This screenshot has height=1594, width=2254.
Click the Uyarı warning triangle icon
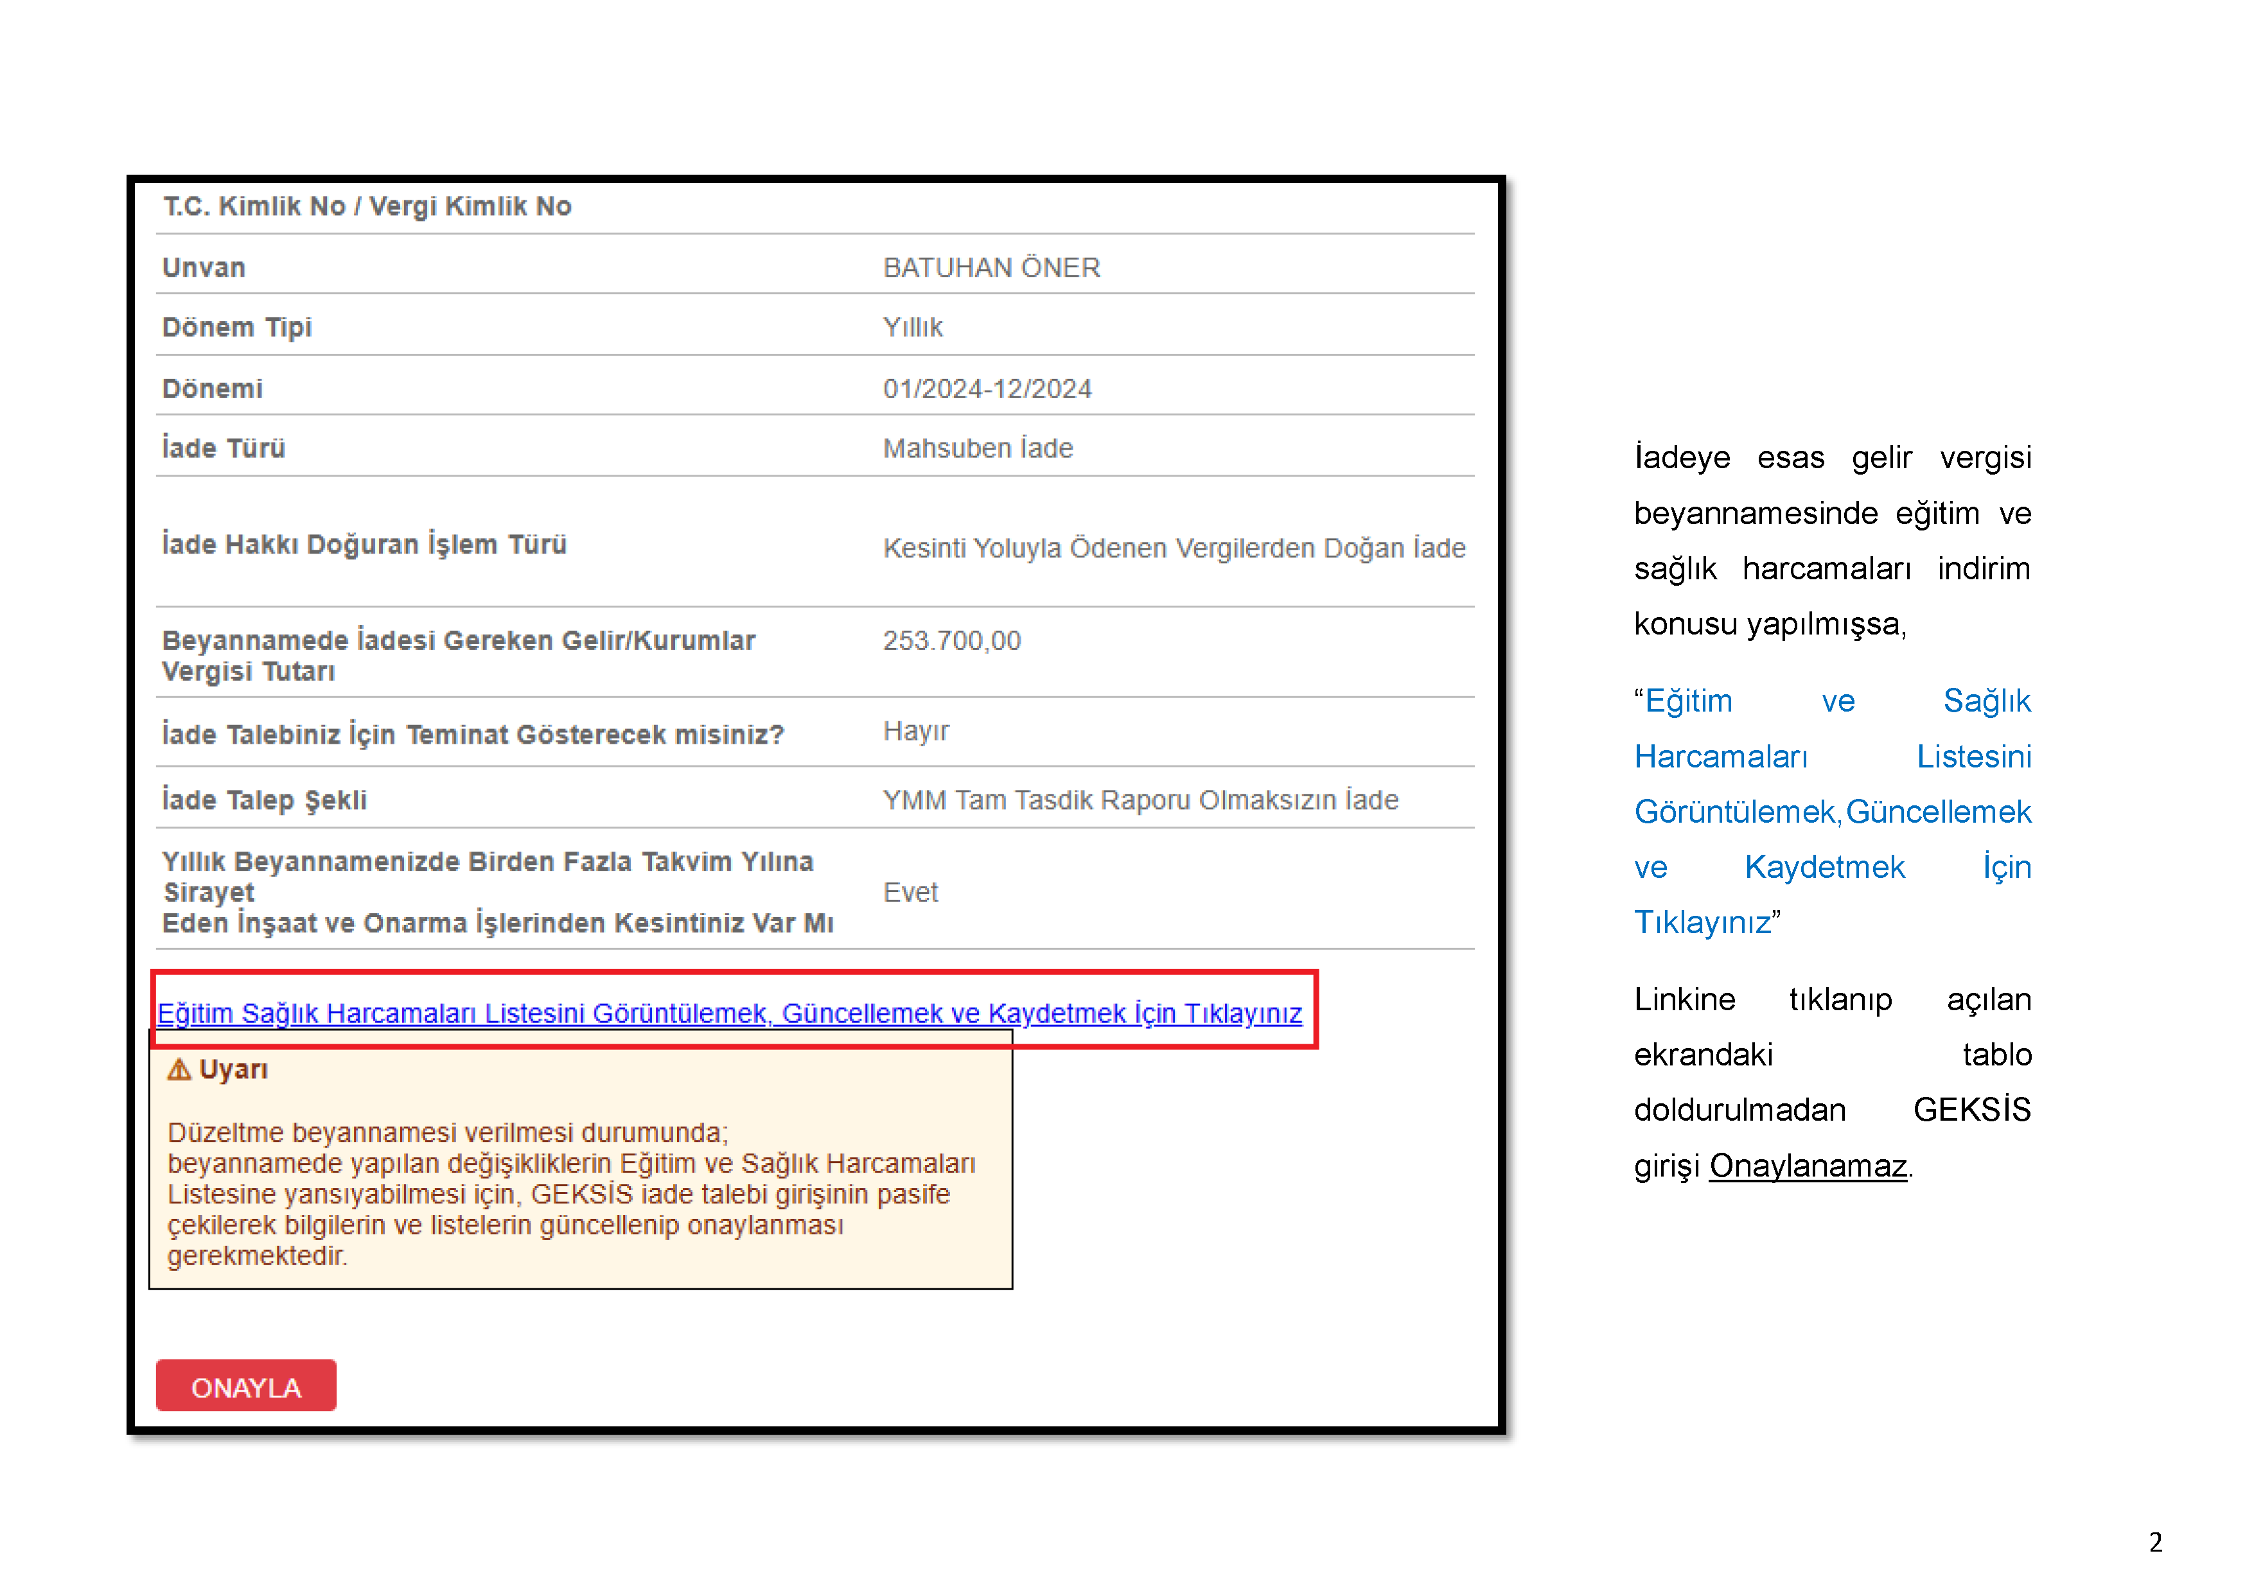coord(179,1069)
